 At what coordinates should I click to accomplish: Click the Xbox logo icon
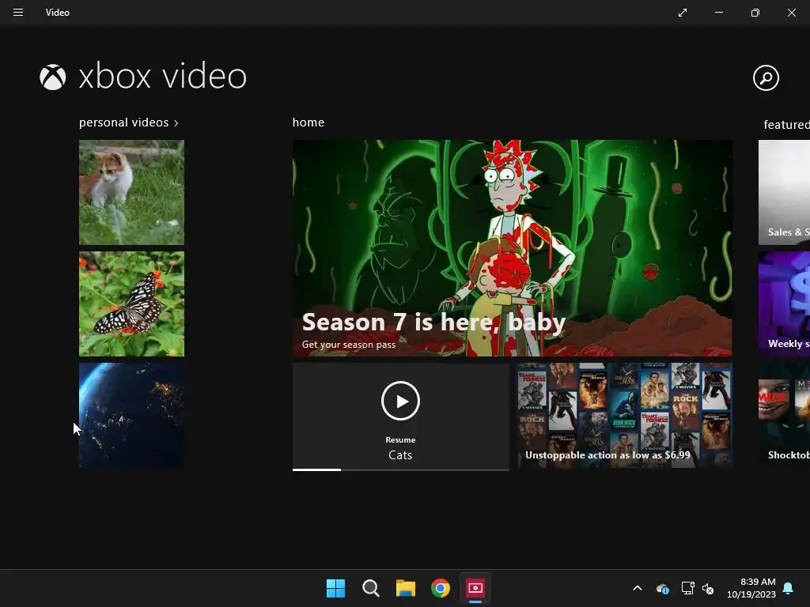[53, 77]
